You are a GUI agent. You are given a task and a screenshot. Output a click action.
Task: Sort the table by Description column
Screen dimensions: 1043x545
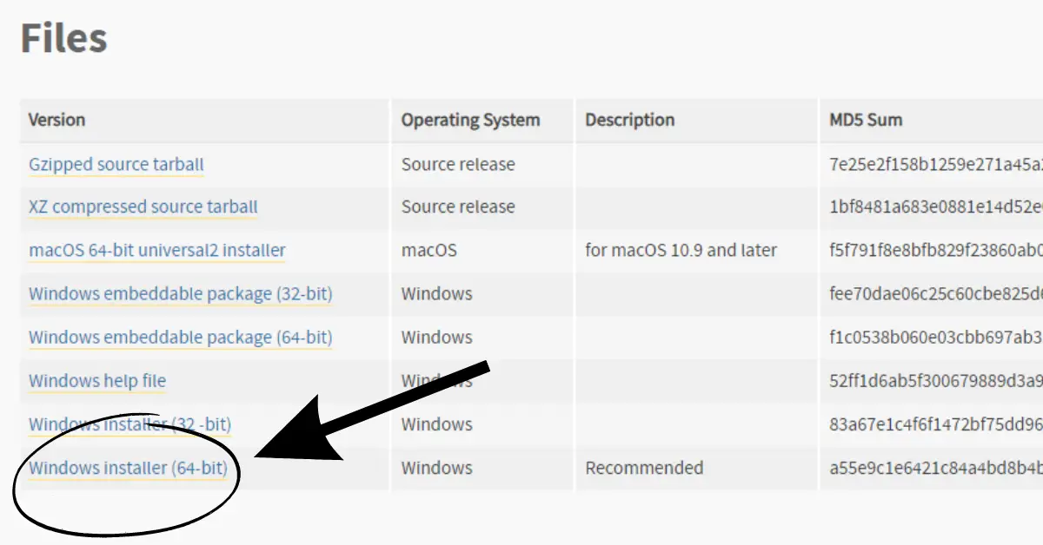(x=628, y=120)
